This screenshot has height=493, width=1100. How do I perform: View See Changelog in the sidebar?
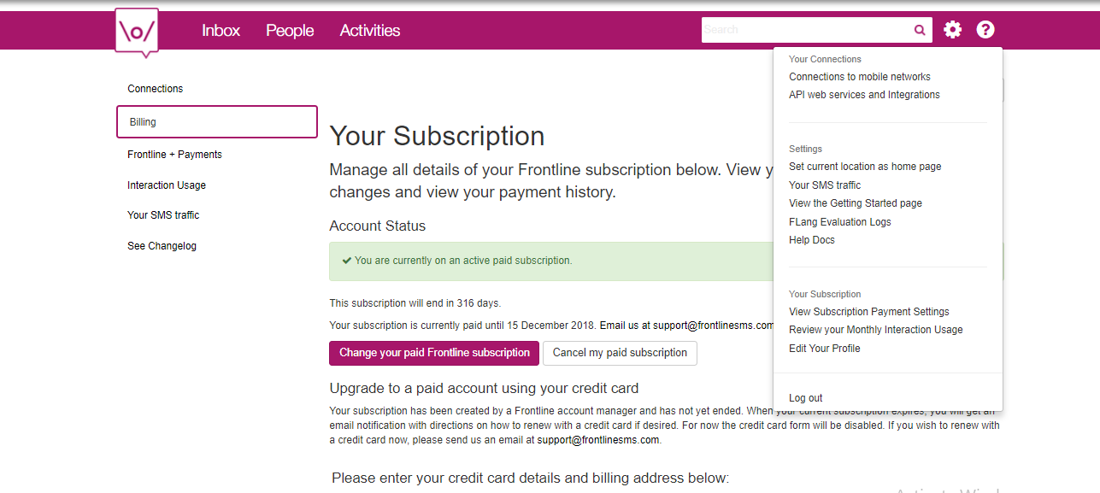[162, 246]
